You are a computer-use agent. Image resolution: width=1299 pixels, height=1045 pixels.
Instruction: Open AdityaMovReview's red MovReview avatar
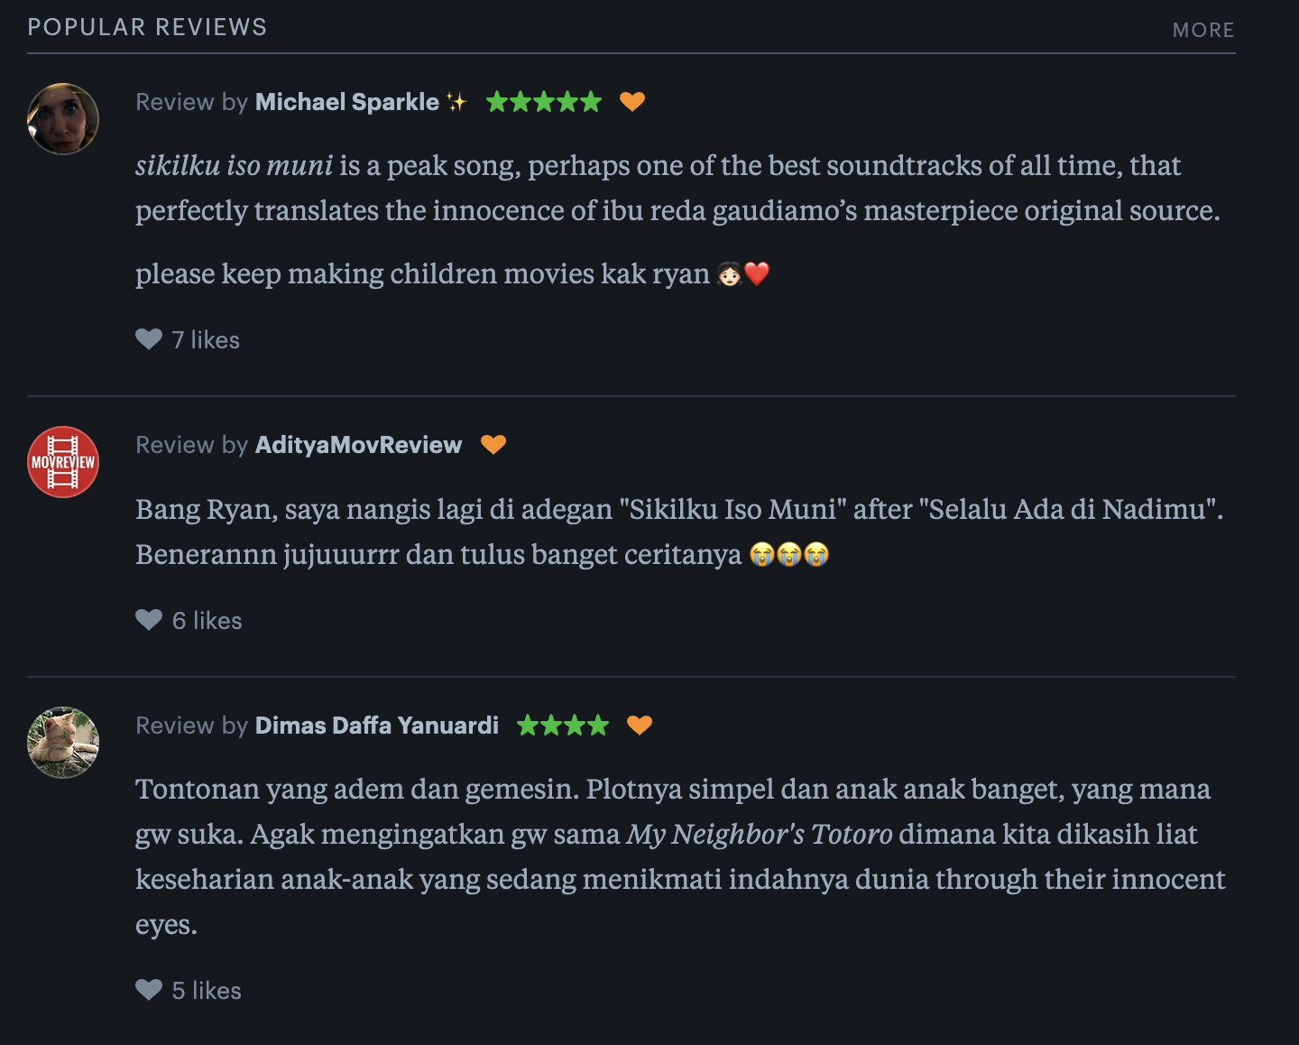[x=63, y=462]
